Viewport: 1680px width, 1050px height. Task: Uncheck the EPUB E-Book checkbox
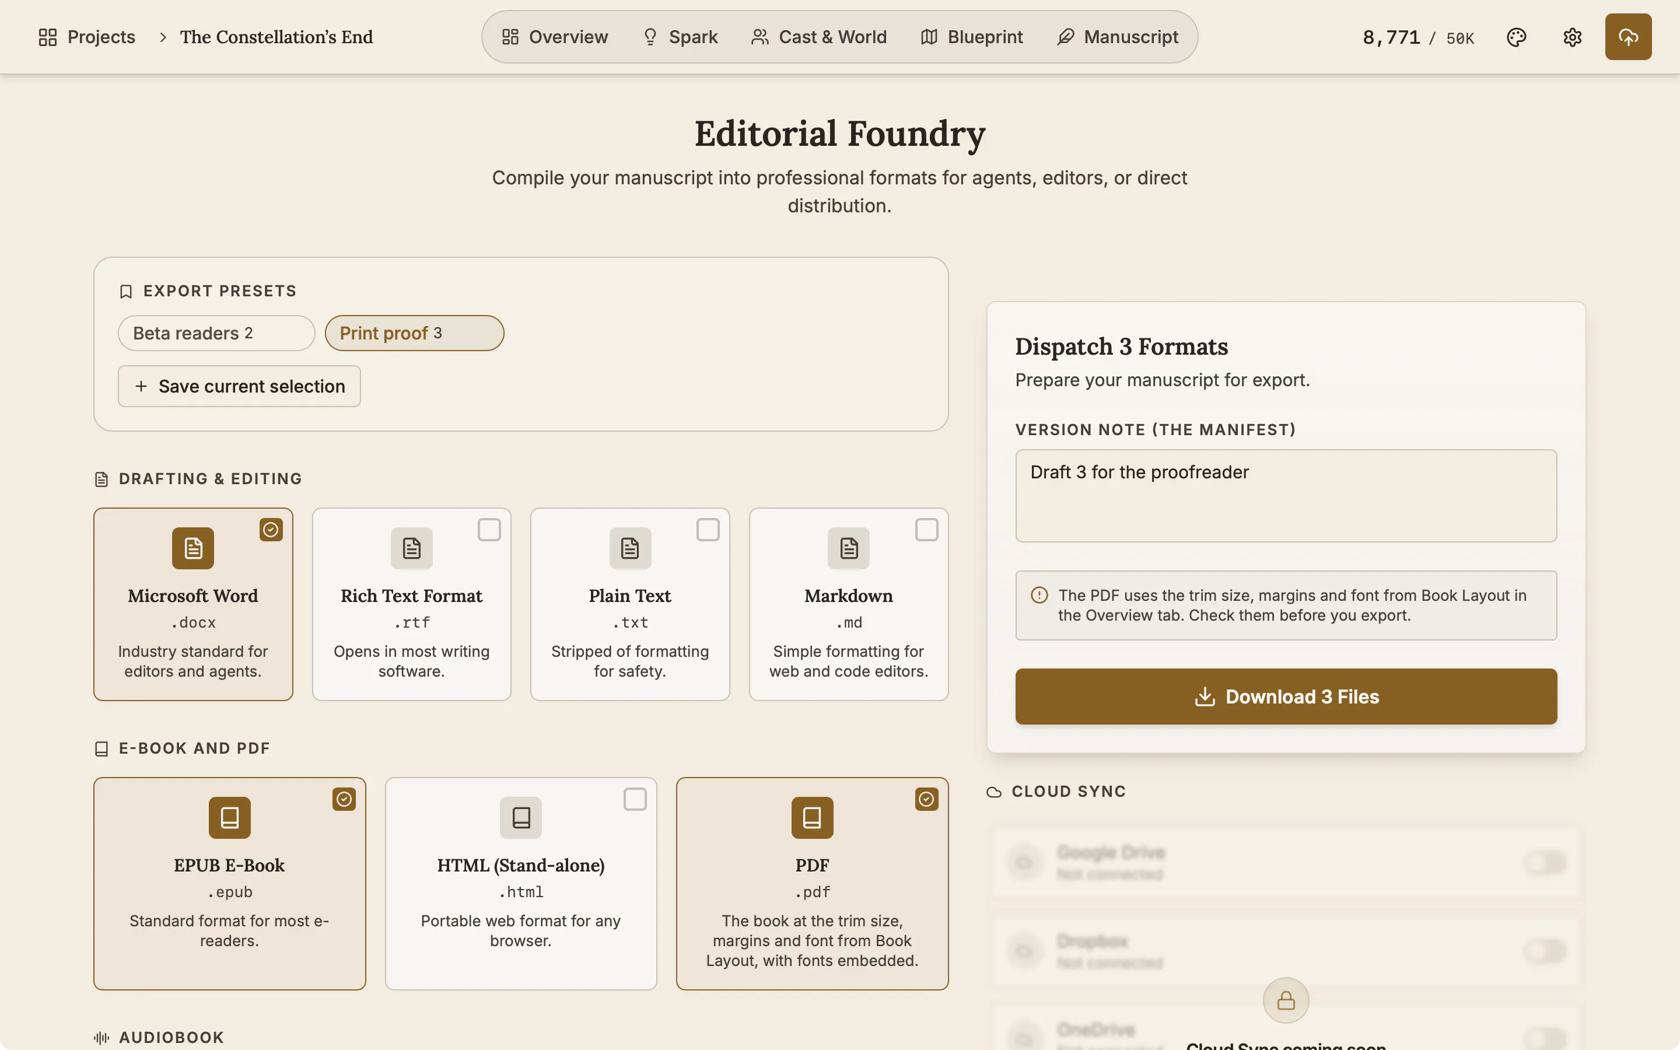click(x=344, y=799)
